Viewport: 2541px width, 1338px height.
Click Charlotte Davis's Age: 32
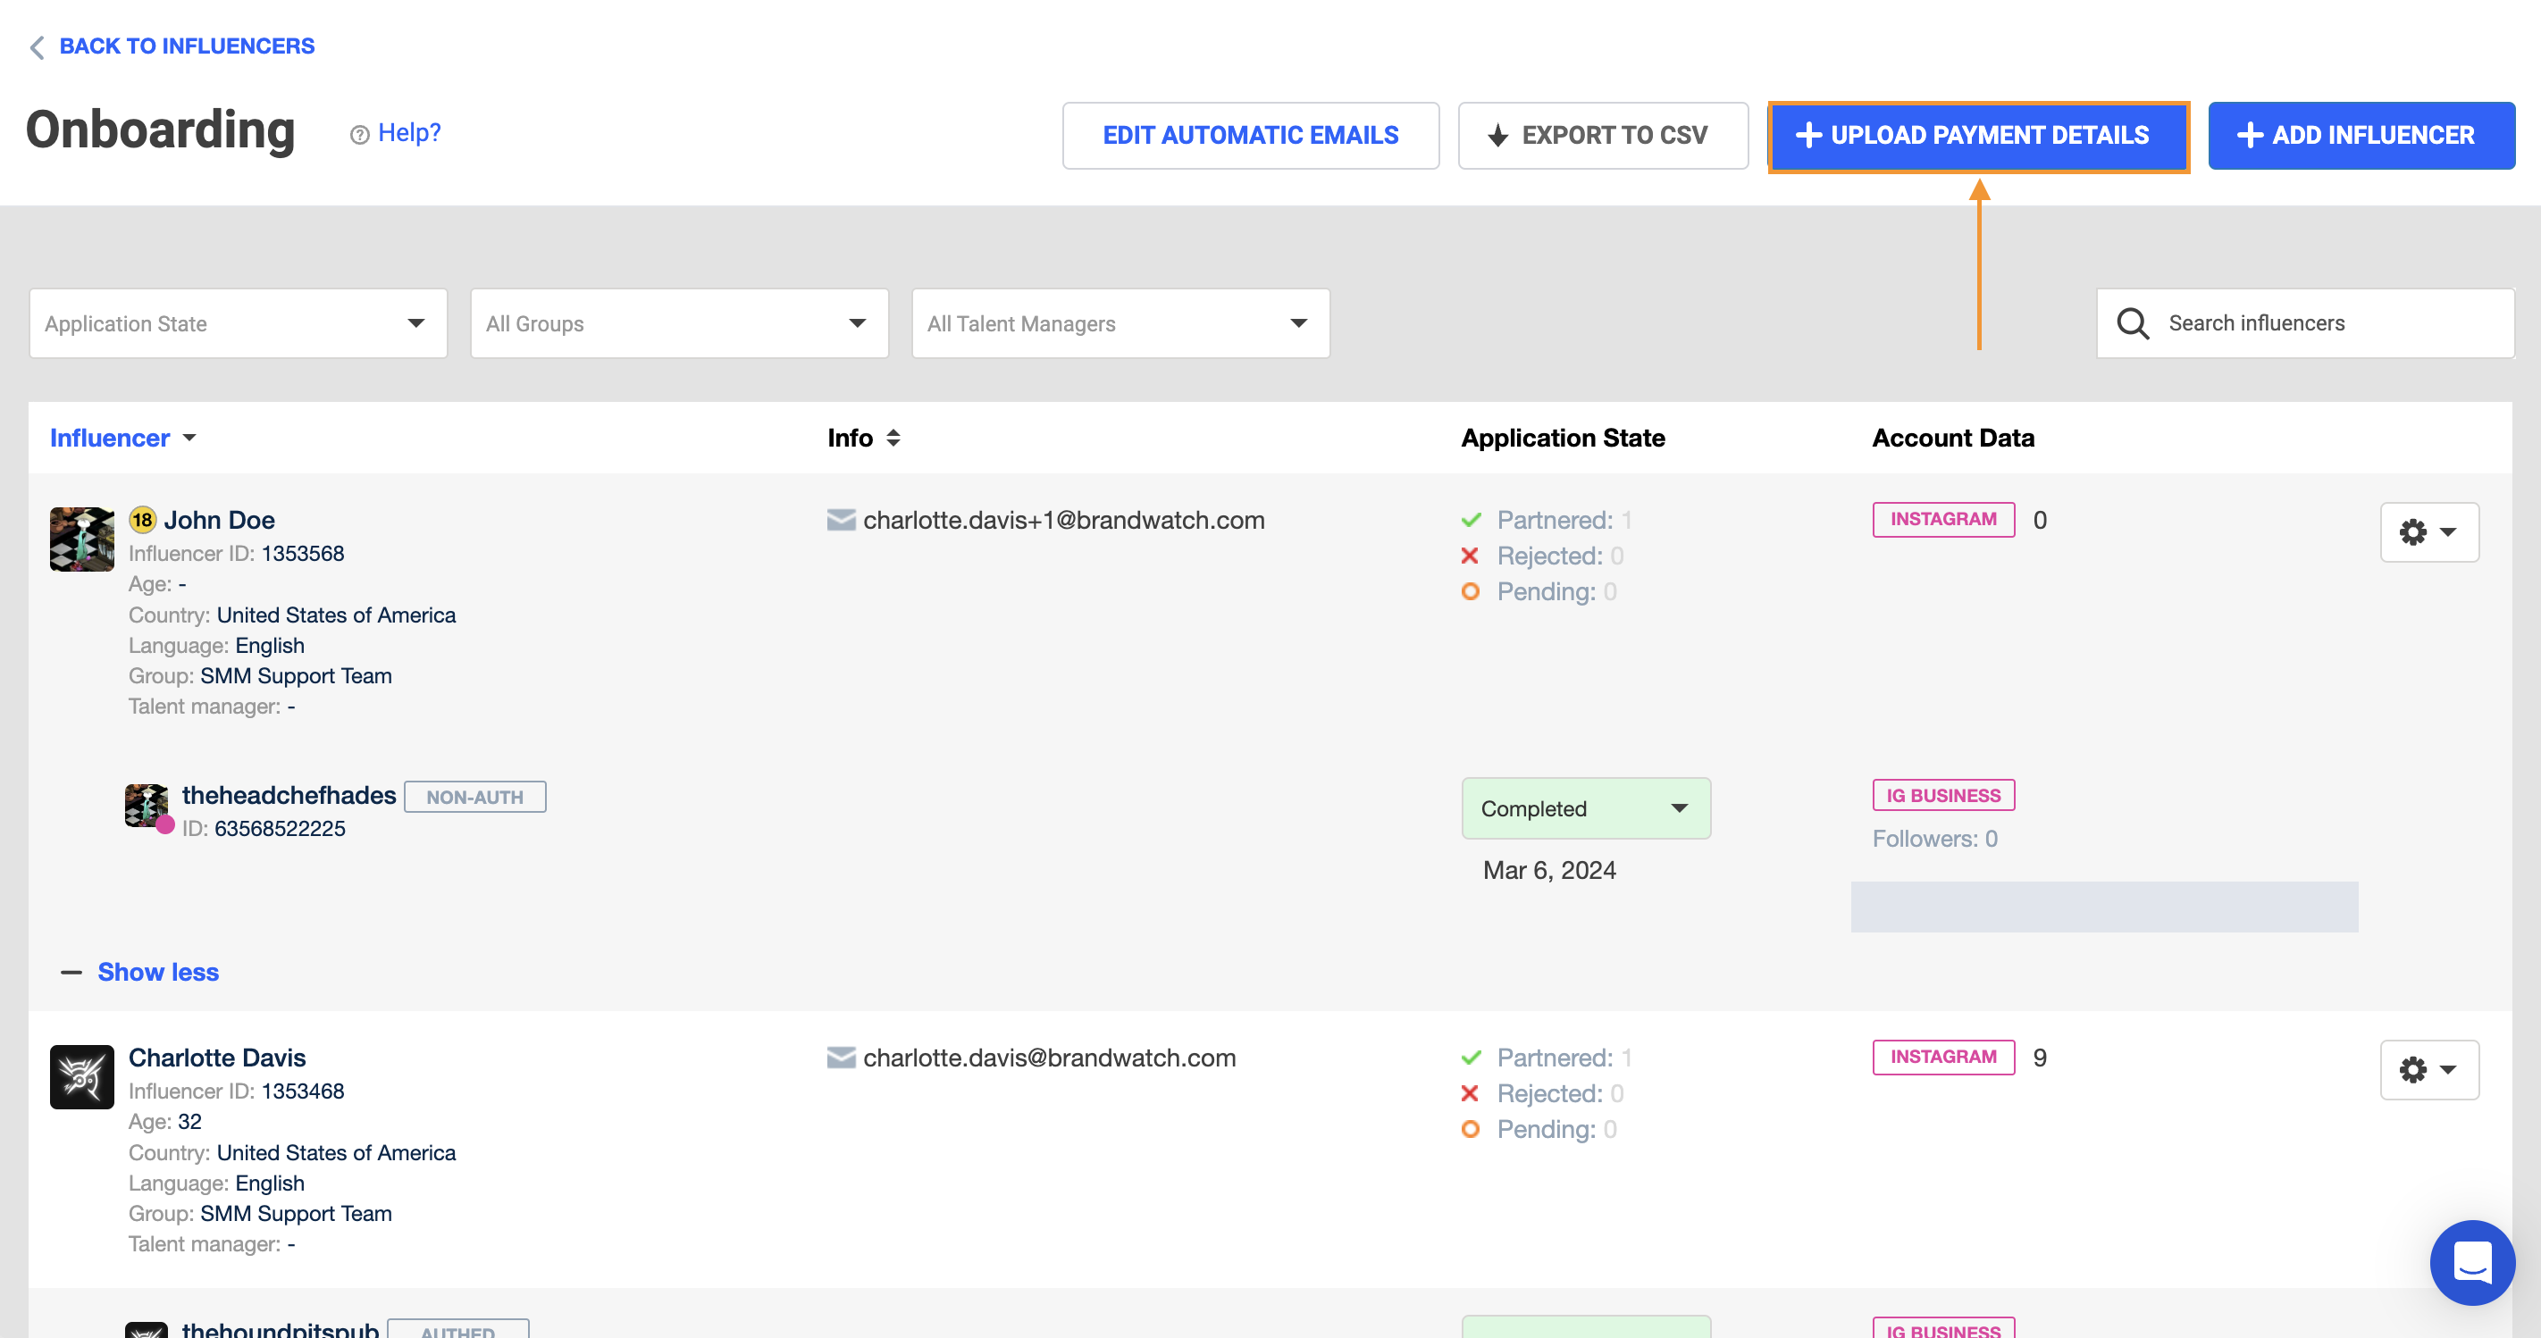(x=164, y=1121)
